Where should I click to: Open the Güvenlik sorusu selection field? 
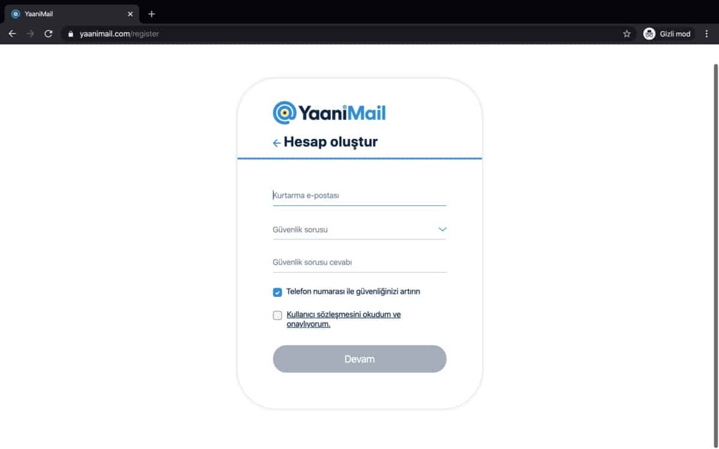coord(359,230)
